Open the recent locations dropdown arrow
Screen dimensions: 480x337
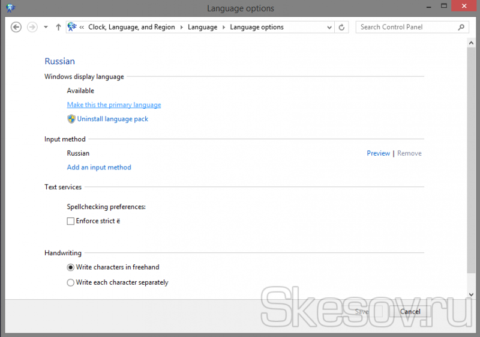46,27
